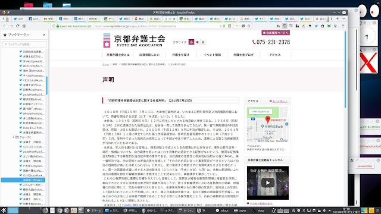This screenshot has height=214, width=381.
Task: Collapse the グループC bookmark folder
Action: coord(13,137)
